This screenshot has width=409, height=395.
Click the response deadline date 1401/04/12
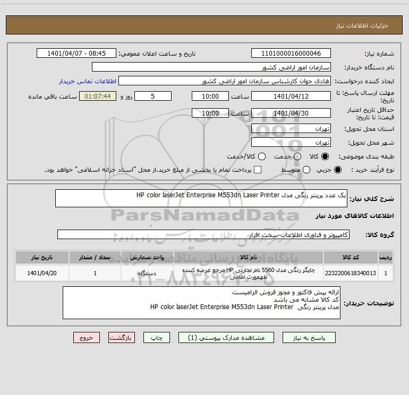click(291, 96)
